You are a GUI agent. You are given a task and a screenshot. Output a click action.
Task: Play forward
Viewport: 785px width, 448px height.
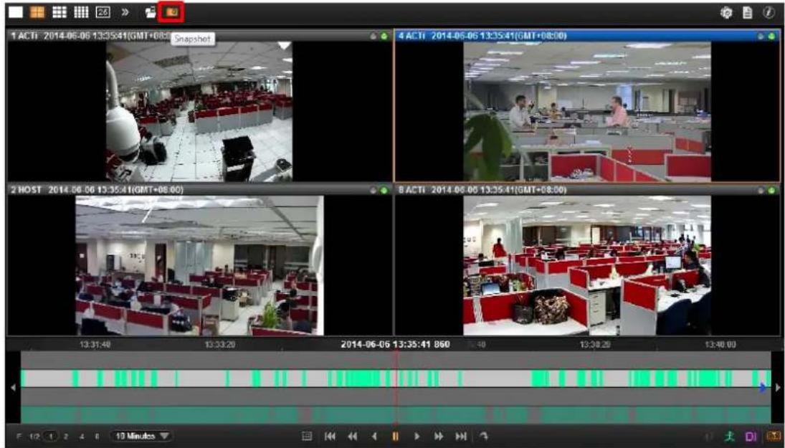(417, 437)
